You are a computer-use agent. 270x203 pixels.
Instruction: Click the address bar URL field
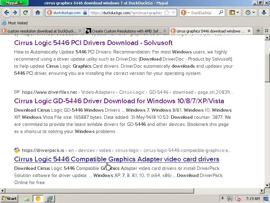coord(126,13)
